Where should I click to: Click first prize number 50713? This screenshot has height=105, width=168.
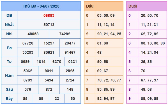pyautogui.click(x=49, y=25)
